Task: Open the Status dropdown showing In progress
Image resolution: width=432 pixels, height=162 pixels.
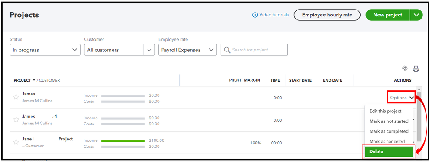Action: click(45, 50)
